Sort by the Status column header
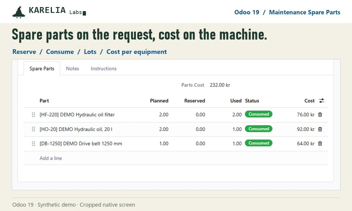The height and width of the screenshot is (211, 352). [252, 101]
